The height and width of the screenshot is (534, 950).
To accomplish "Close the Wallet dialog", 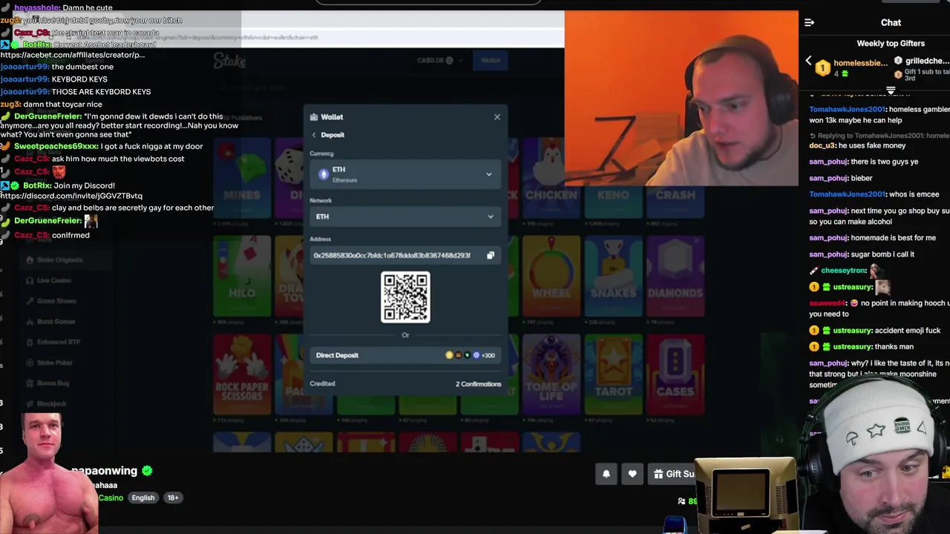I will click(x=497, y=116).
